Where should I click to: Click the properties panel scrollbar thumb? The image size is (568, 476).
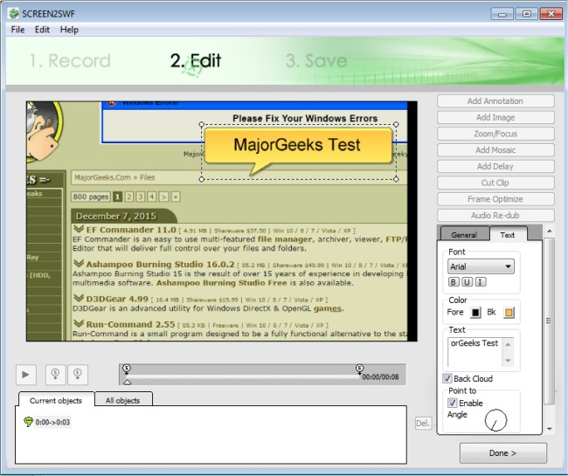click(x=550, y=321)
